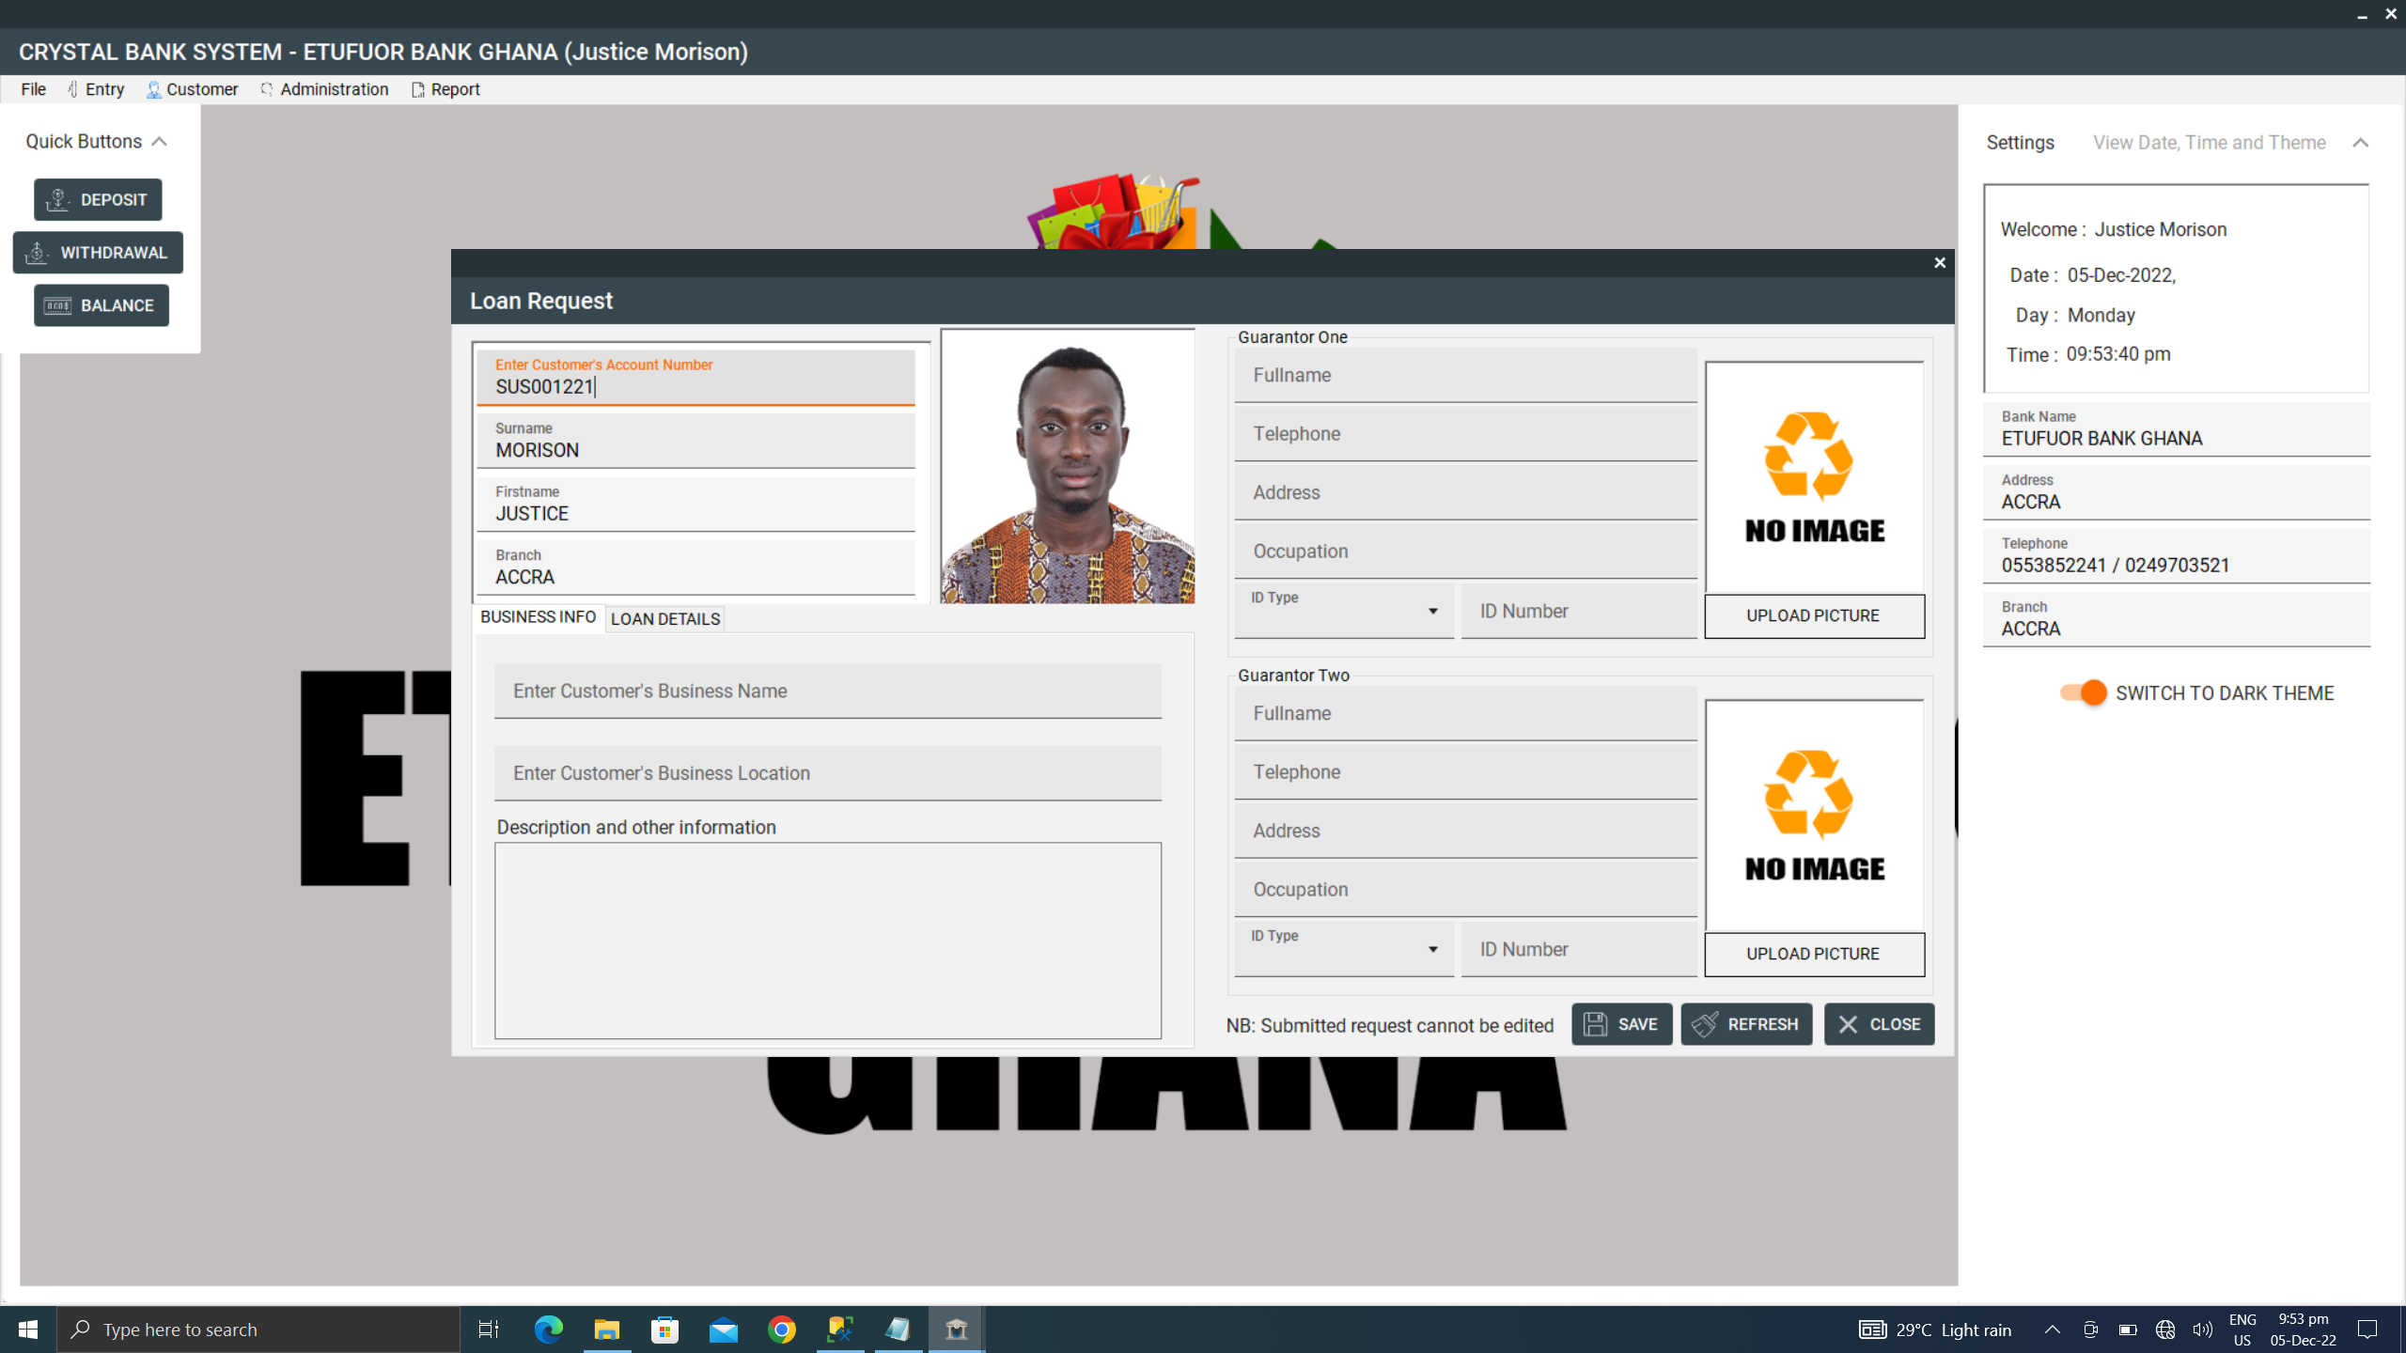Click the Withdrawal quick button icon
2406x1353 pixels.
(37, 252)
